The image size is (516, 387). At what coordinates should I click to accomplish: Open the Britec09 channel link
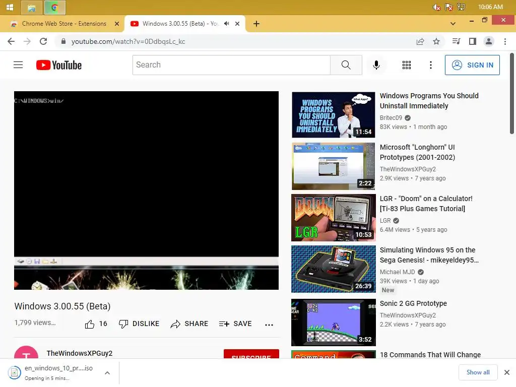click(391, 118)
